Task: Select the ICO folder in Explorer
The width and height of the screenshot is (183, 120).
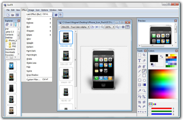Action: click(14, 43)
